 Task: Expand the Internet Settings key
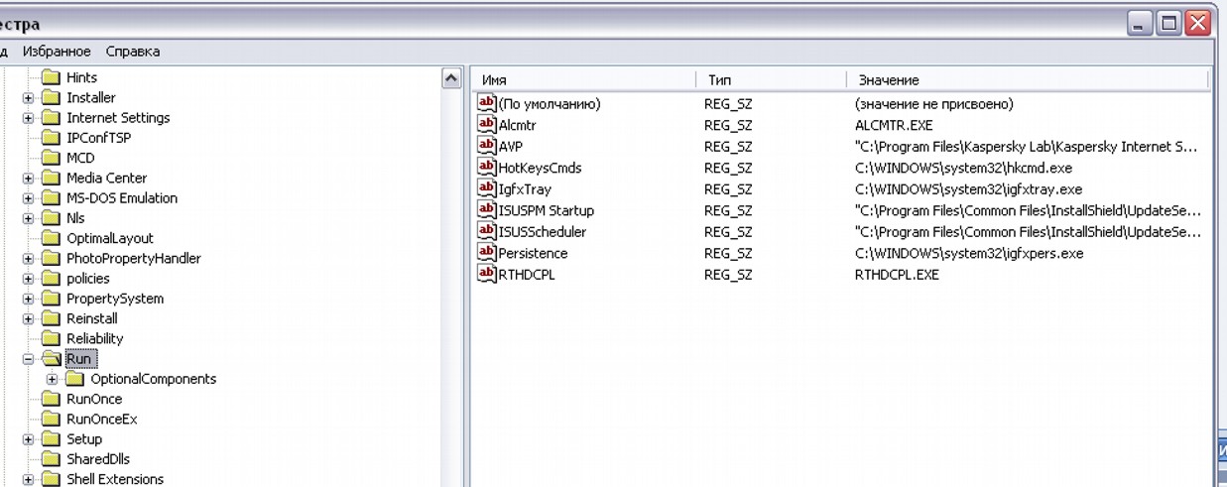28,118
